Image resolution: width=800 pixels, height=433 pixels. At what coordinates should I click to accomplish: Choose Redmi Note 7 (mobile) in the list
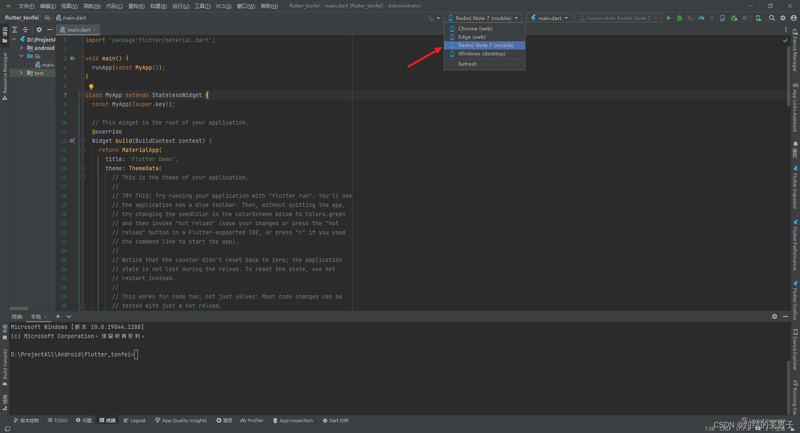tap(484, 45)
